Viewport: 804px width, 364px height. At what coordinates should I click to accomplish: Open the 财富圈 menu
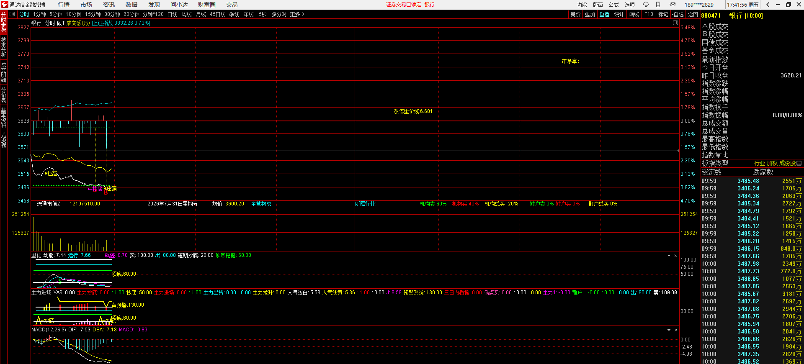207,5
